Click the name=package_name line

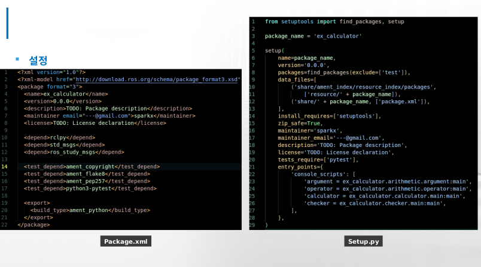pyautogui.click(x=307, y=58)
